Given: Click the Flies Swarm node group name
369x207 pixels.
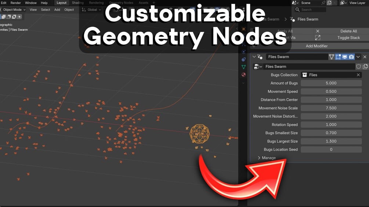Looking at the screenshot, I should 309,67.
